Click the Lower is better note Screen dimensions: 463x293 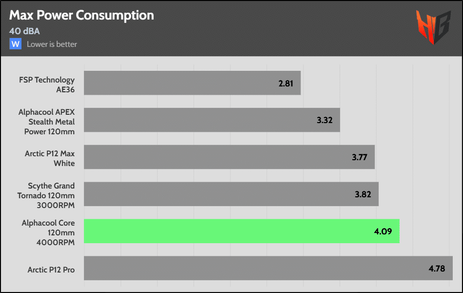tap(52, 44)
